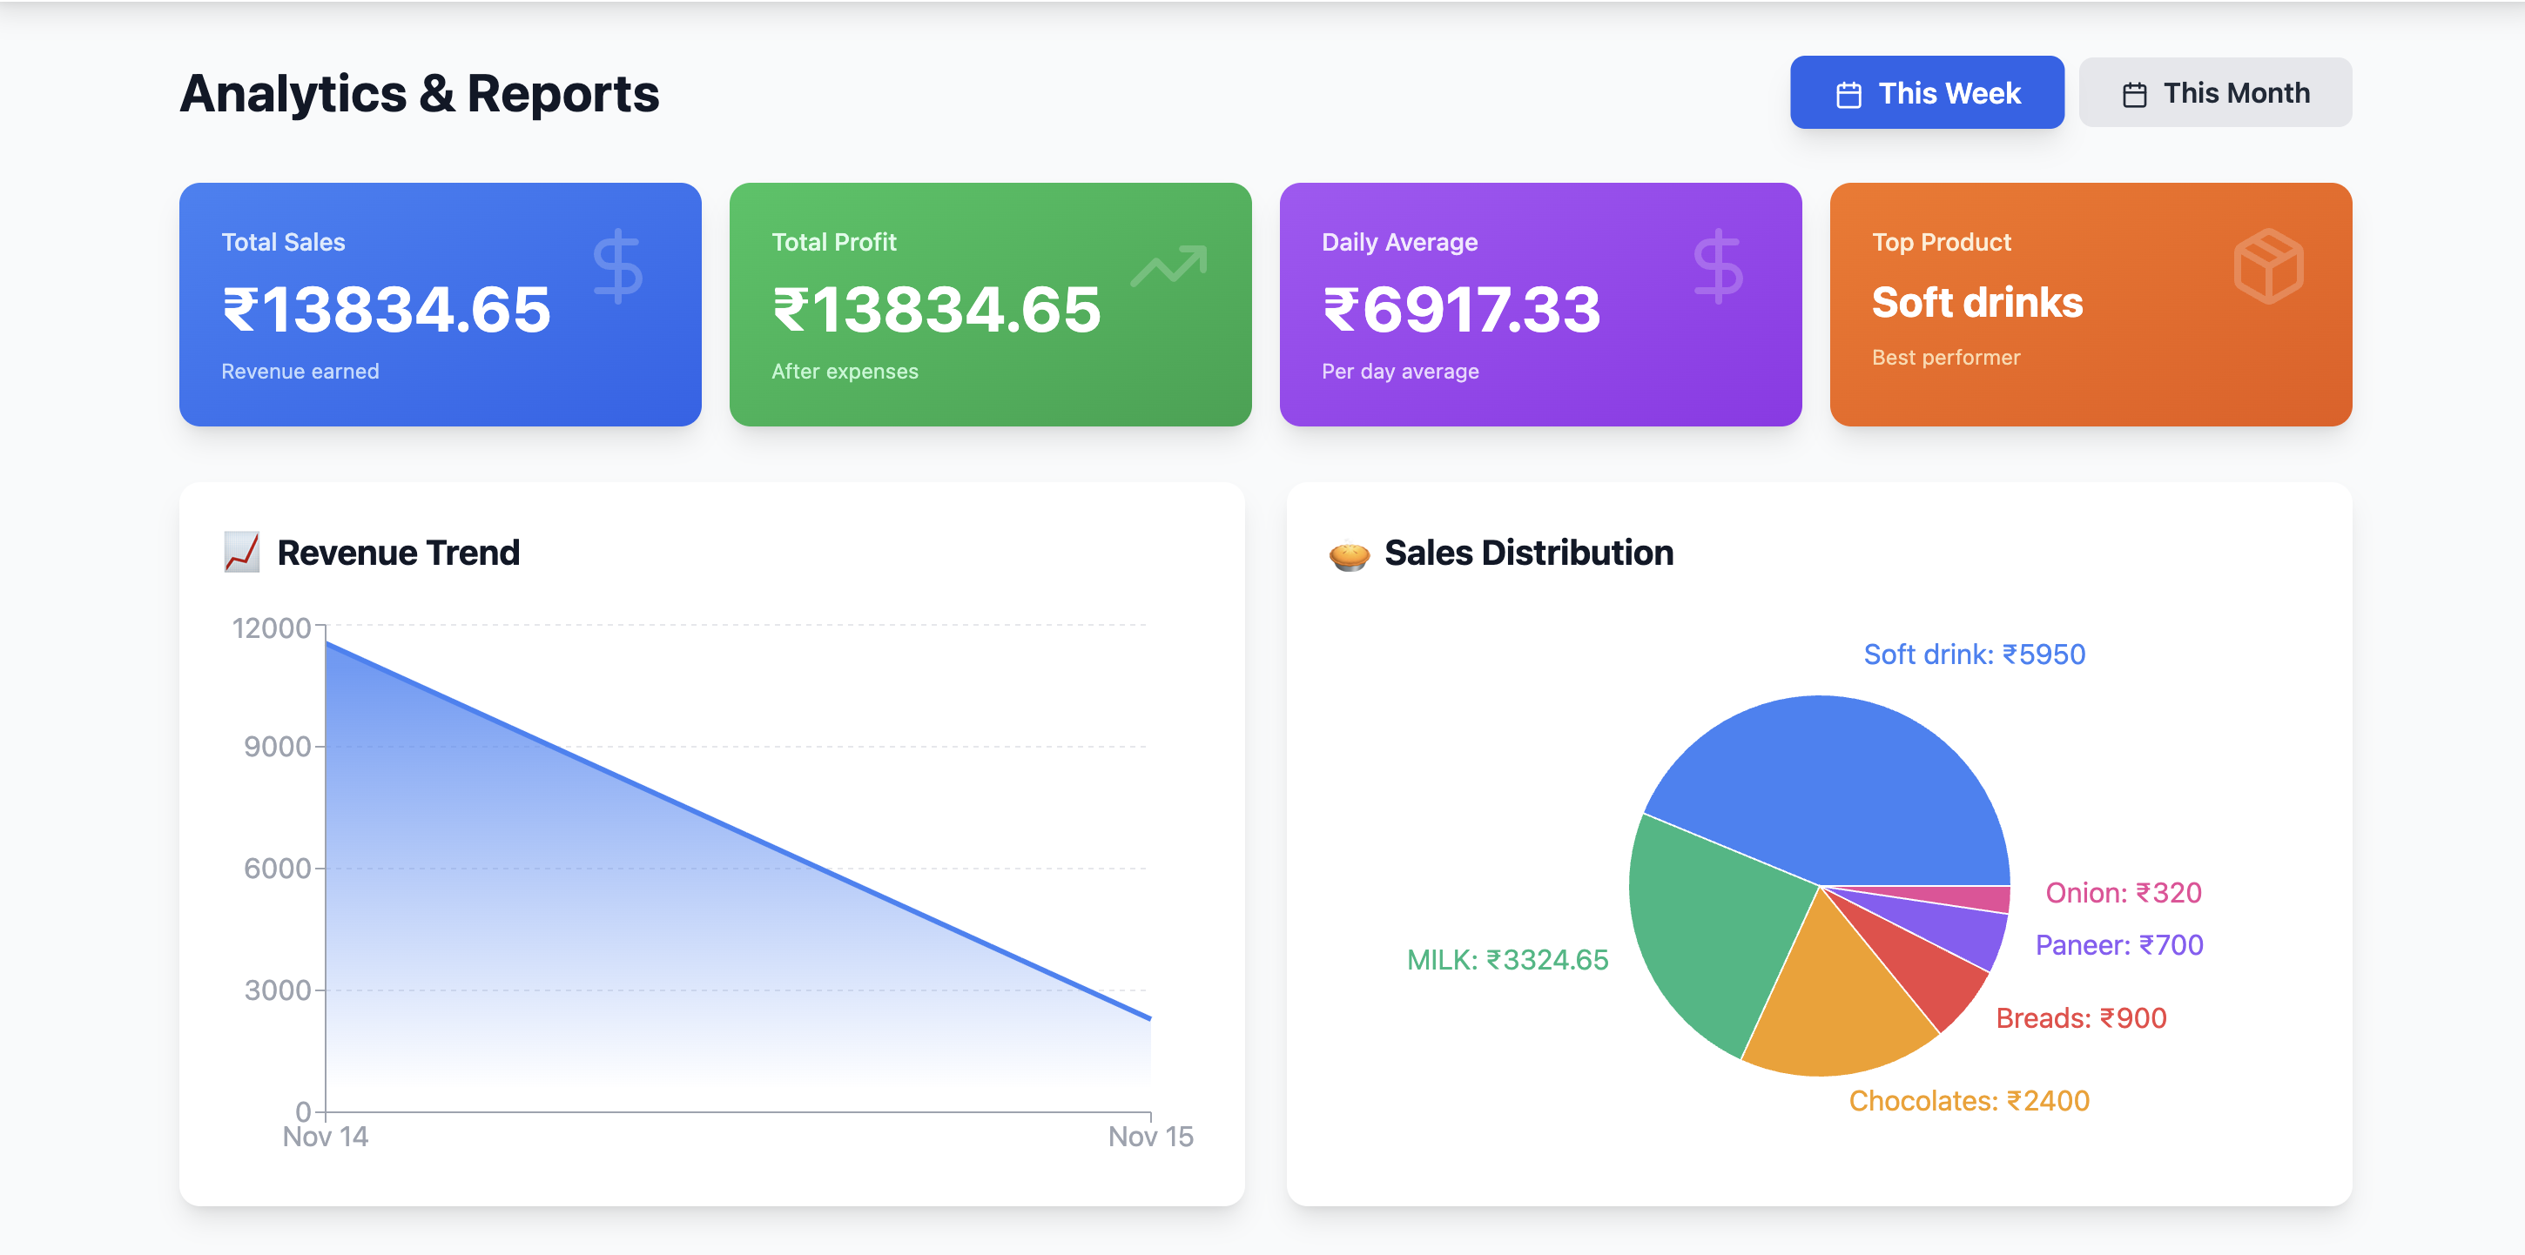
Task: Click the Nov 15 axis label
Action: (1150, 1137)
